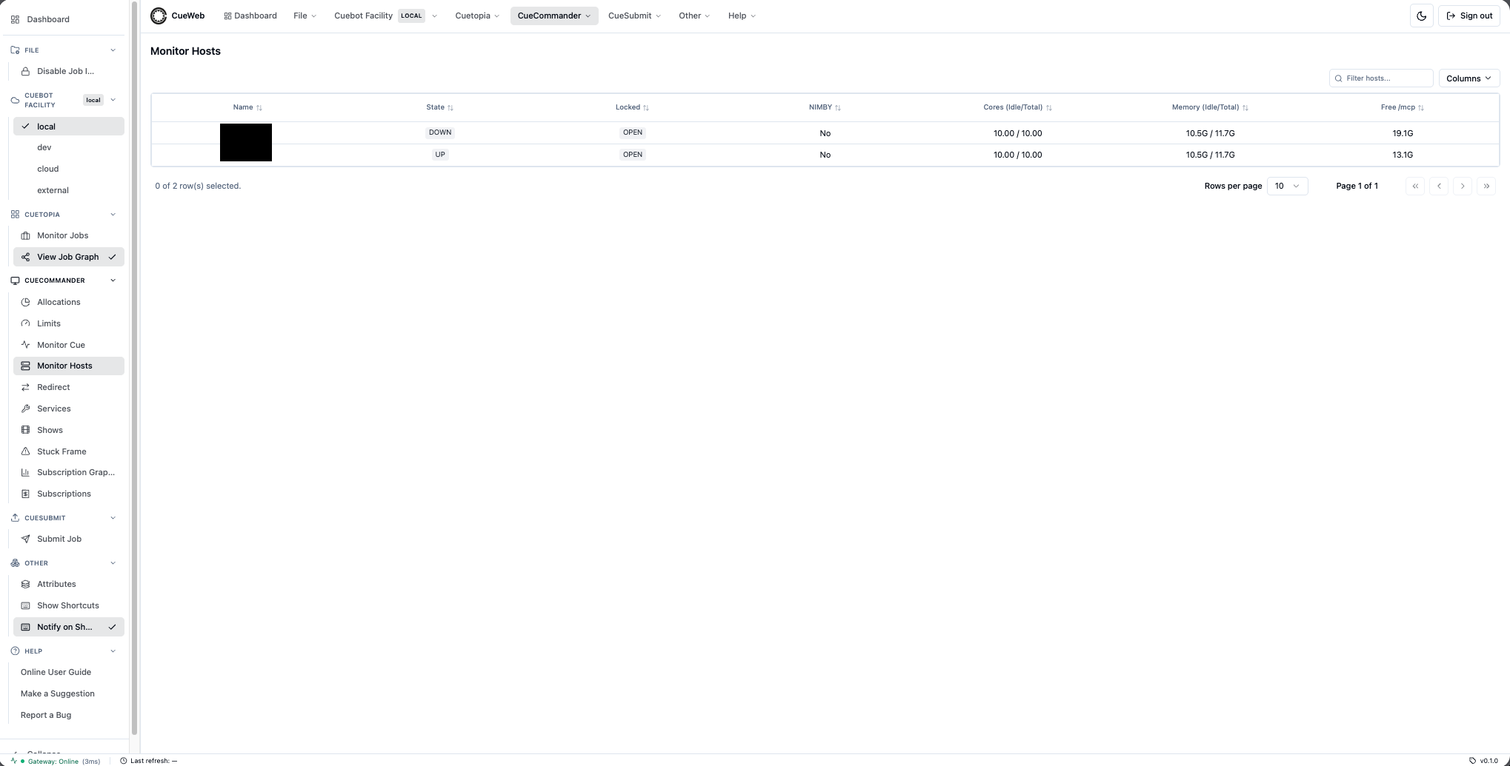The image size is (1510, 766).
Task: Open the File top menu
Action: pos(305,16)
